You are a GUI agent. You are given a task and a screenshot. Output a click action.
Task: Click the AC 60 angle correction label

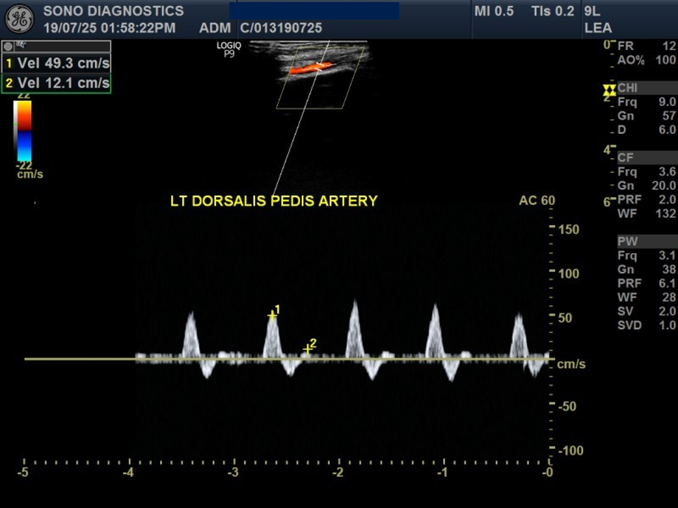[x=536, y=201]
